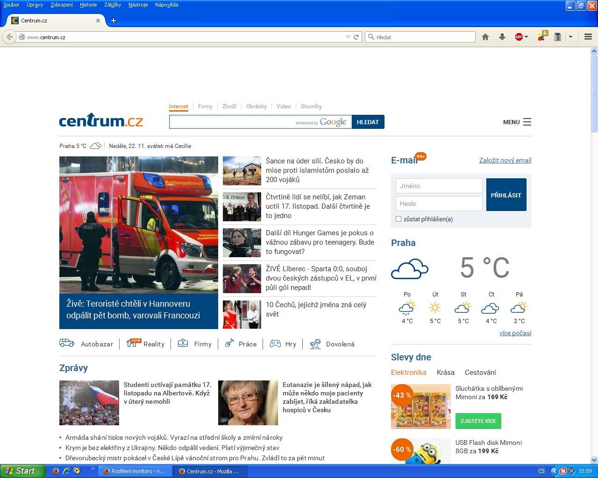Select the Video search tab
The width and height of the screenshot is (598, 478).
pyautogui.click(x=284, y=106)
